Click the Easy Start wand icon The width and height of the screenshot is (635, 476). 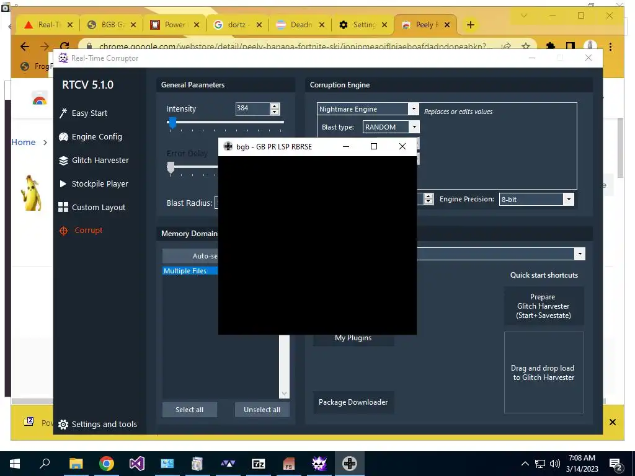point(63,113)
